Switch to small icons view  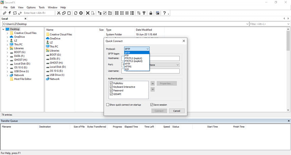coord(122,13)
